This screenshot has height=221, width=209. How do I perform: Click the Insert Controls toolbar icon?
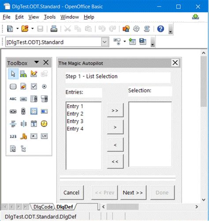pos(117,41)
